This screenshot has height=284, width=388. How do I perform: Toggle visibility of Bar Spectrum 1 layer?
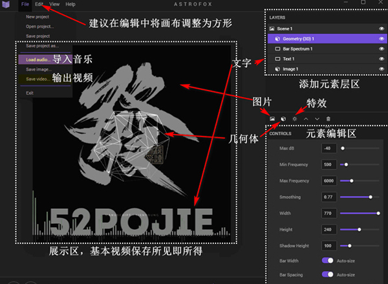tap(381, 49)
